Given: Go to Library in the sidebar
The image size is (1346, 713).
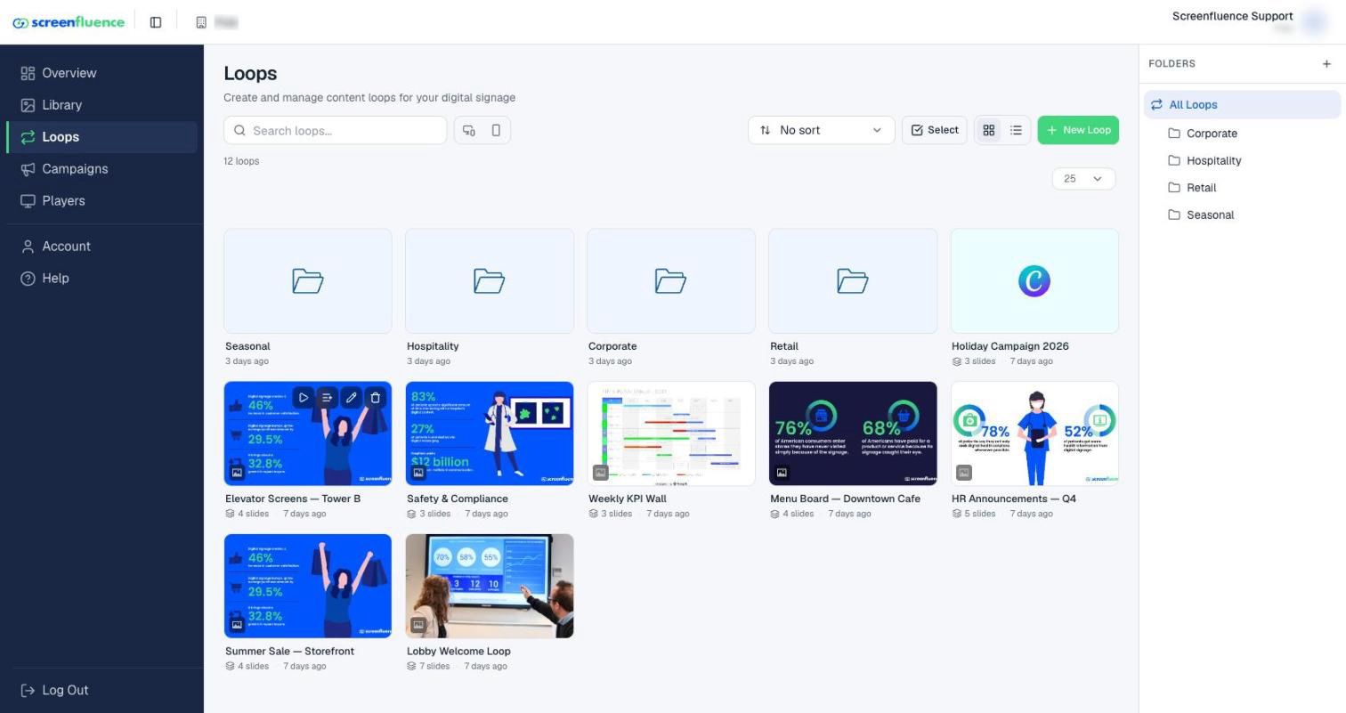Looking at the screenshot, I should click(102, 105).
